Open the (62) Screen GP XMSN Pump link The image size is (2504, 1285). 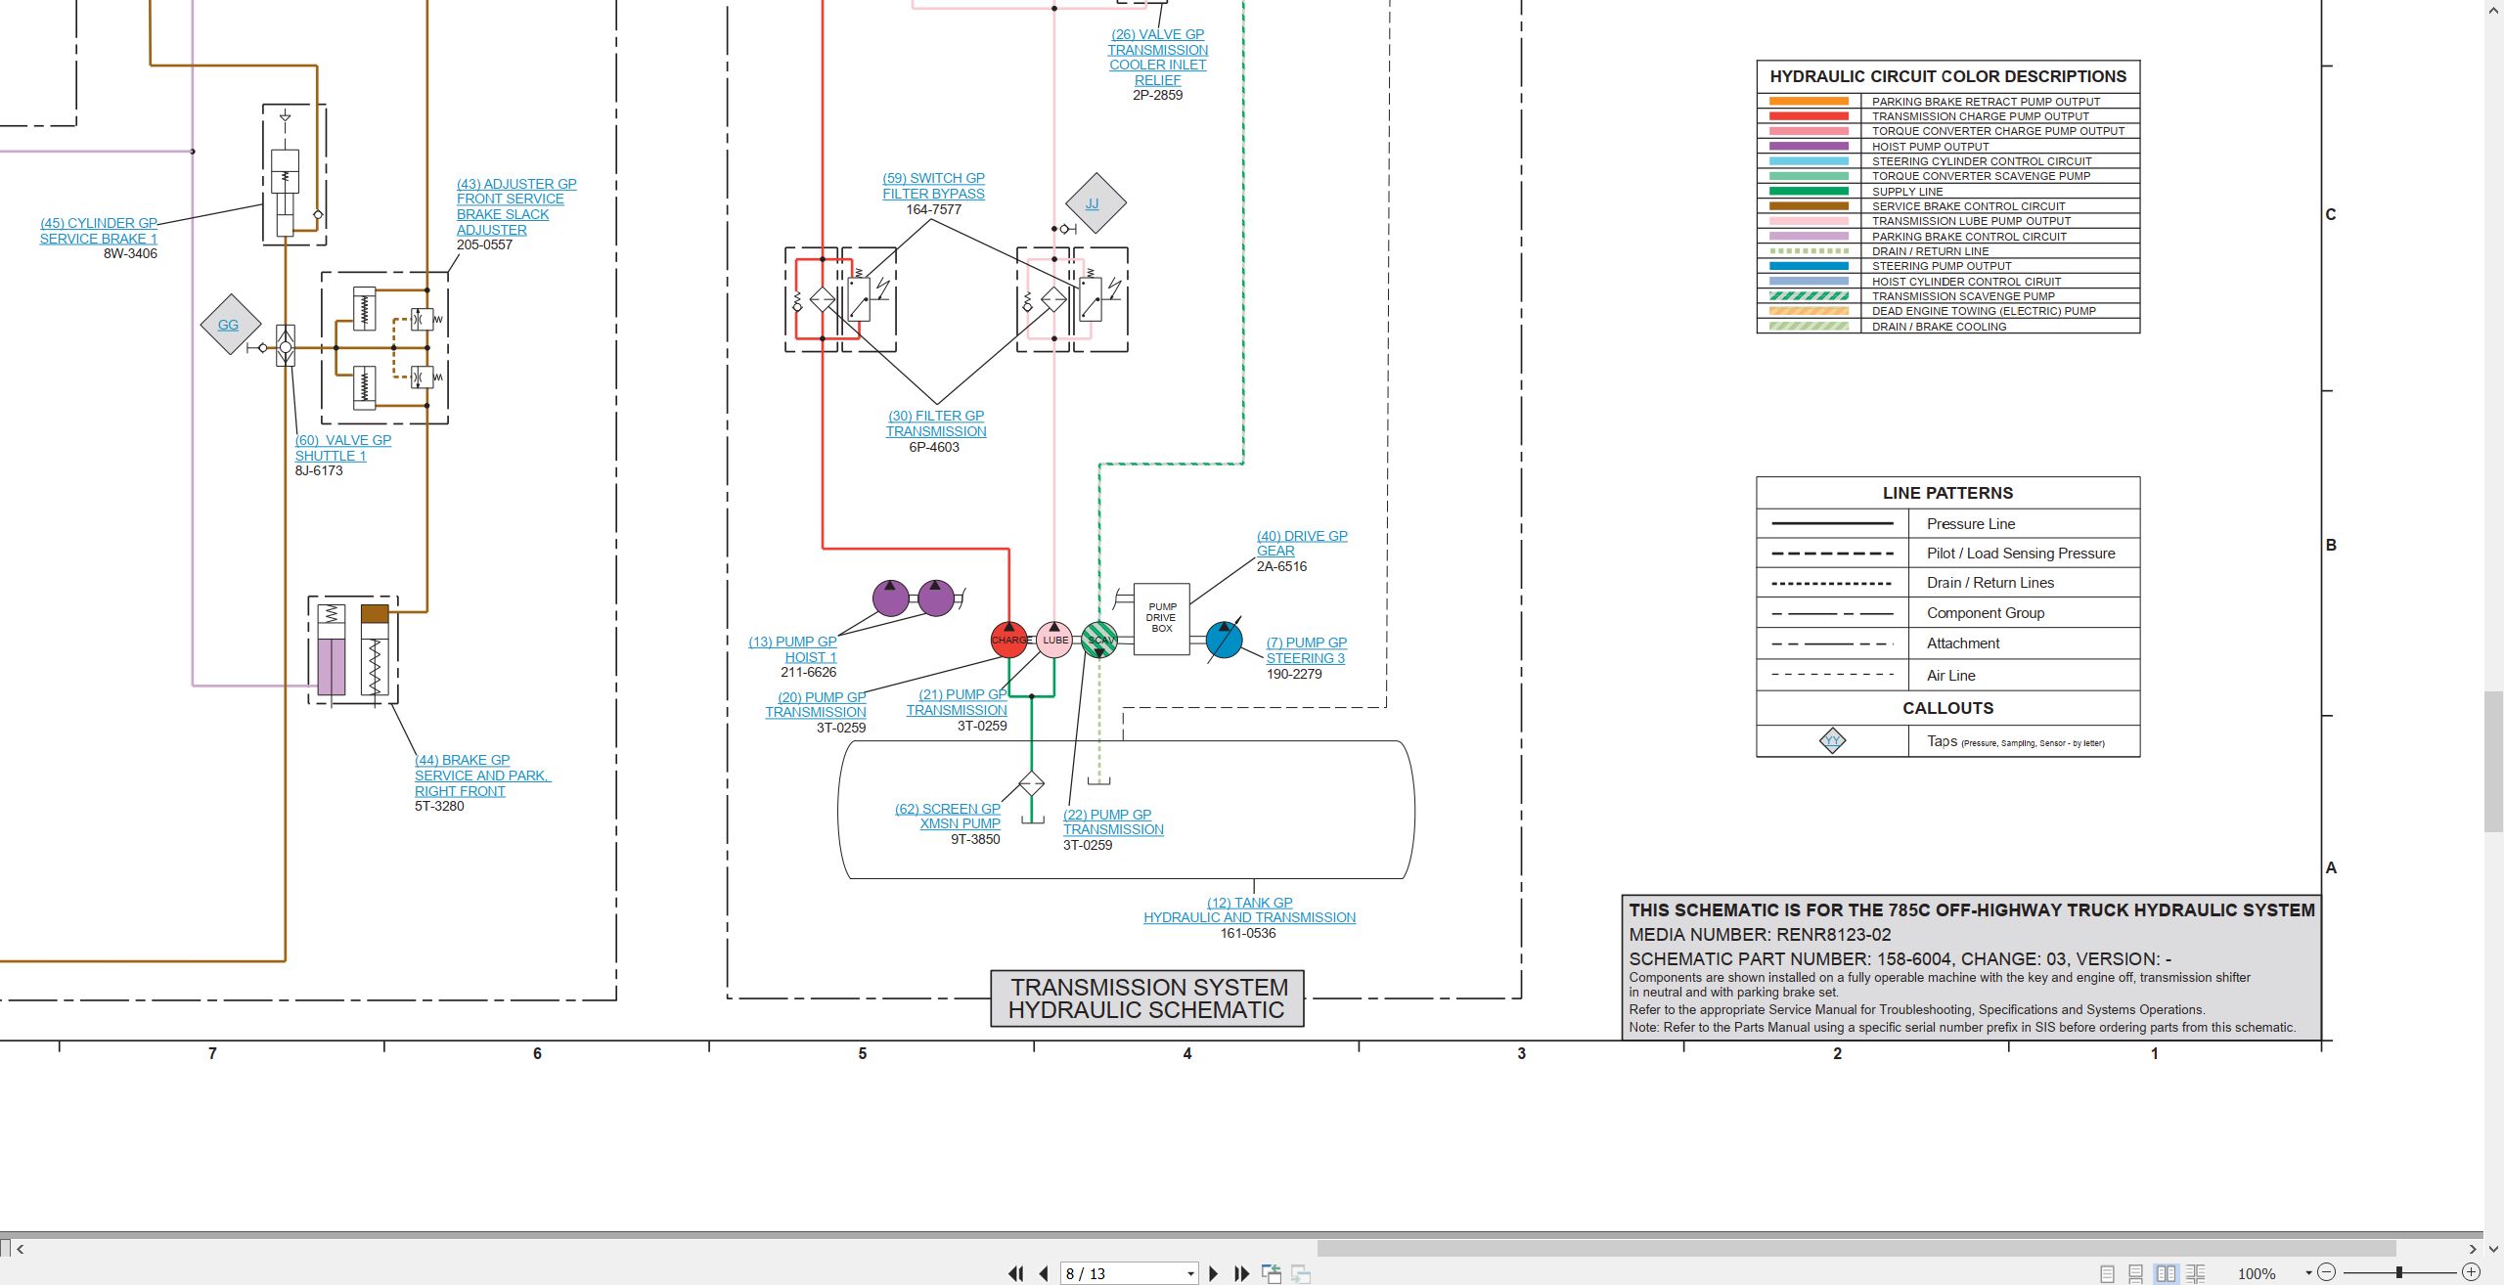pos(948,816)
